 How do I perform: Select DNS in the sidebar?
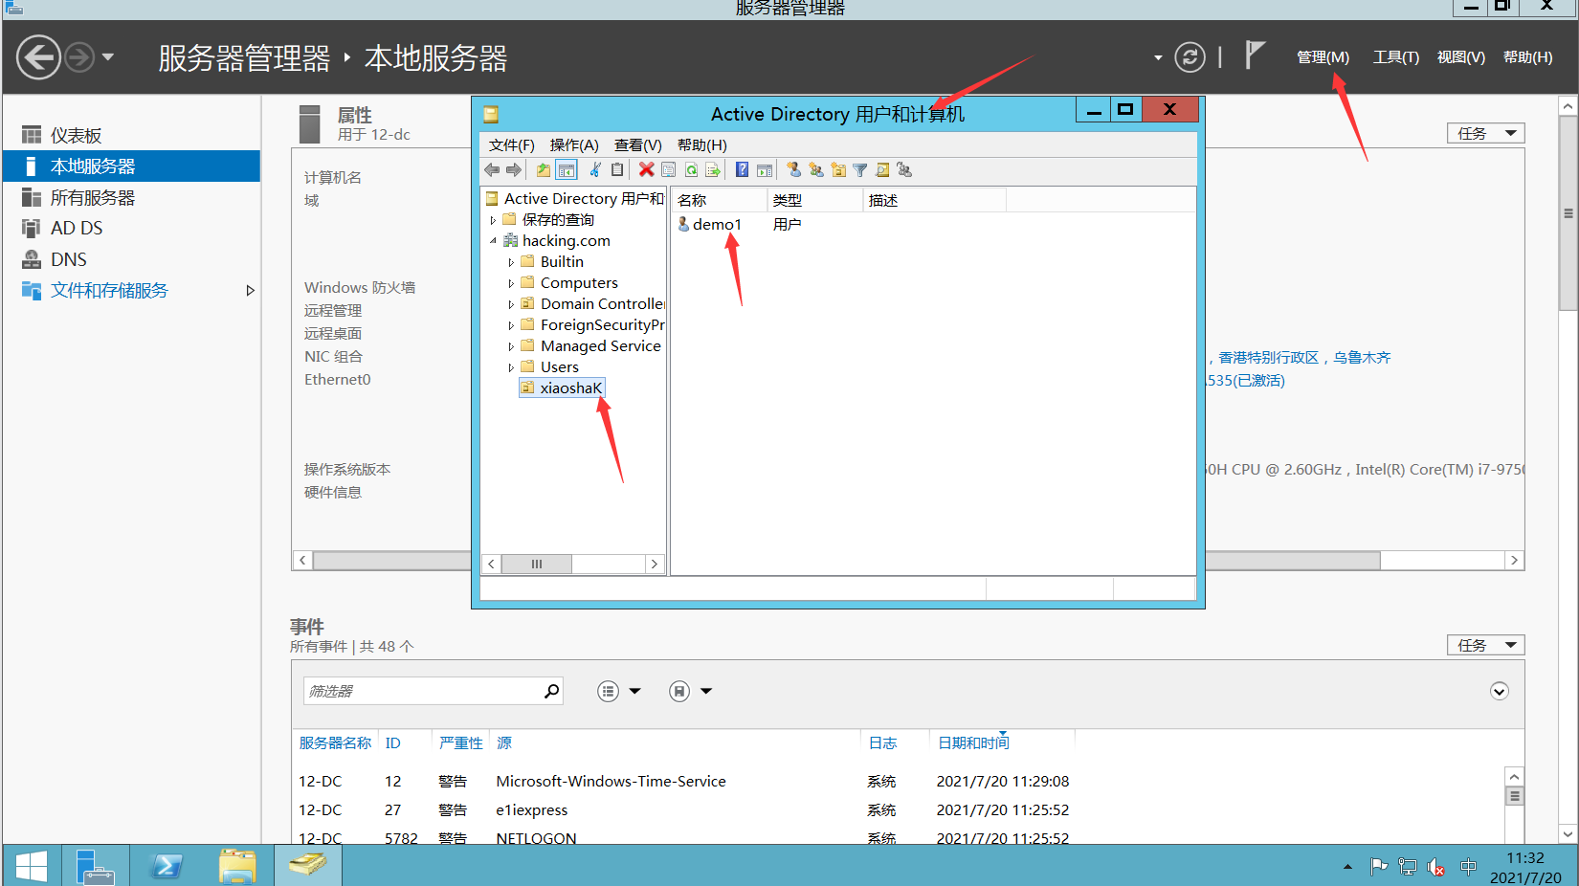131,259
